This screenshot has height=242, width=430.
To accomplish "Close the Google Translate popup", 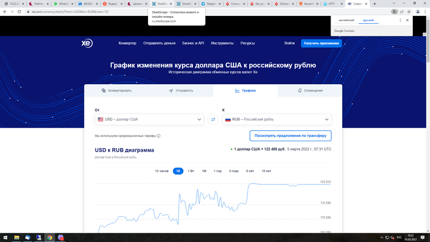I will click(407, 20).
